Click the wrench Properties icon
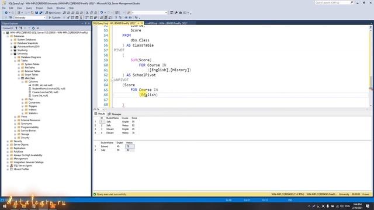 176,13
